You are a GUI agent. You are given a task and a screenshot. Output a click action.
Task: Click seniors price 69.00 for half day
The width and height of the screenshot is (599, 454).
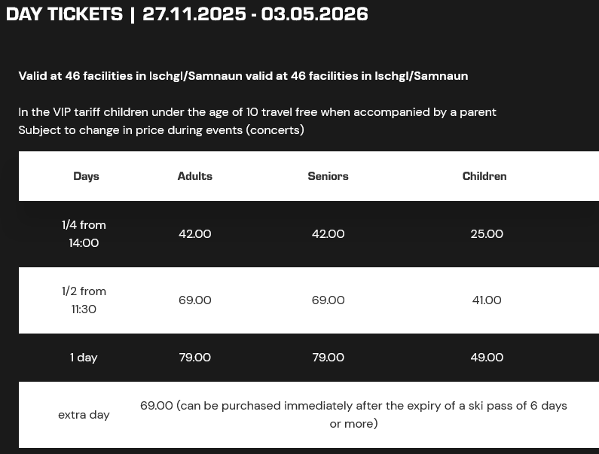point(328,300)
